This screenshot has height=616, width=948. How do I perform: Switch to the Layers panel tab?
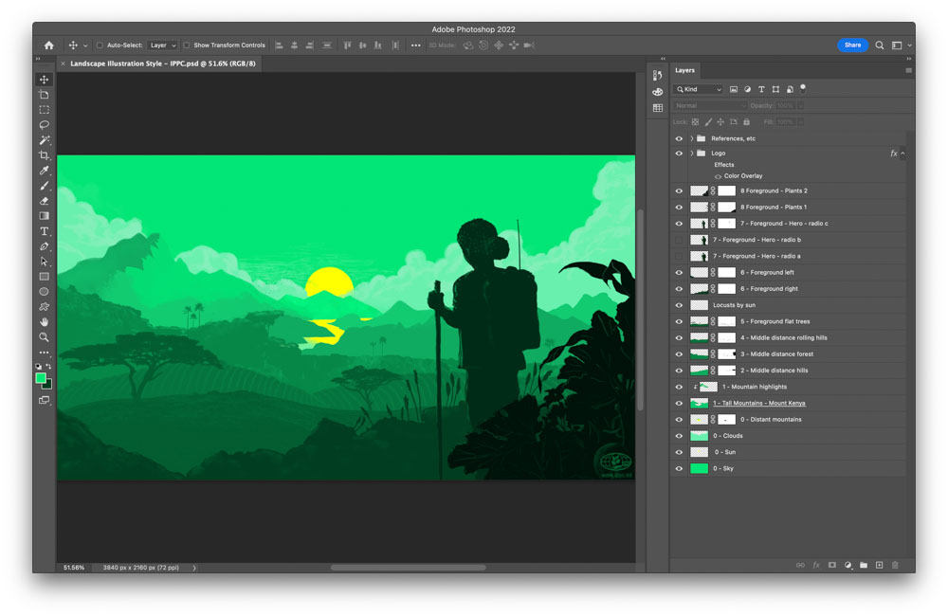pos(684,70)
